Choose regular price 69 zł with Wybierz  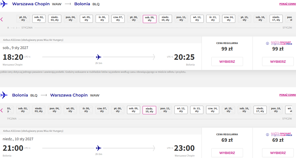[x=227, y=153]
